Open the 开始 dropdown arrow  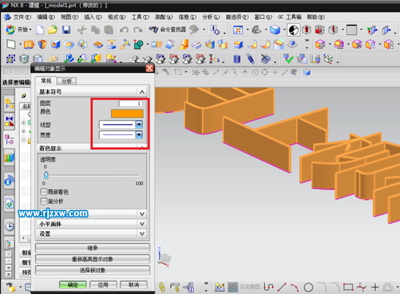[x=30, y=30]
